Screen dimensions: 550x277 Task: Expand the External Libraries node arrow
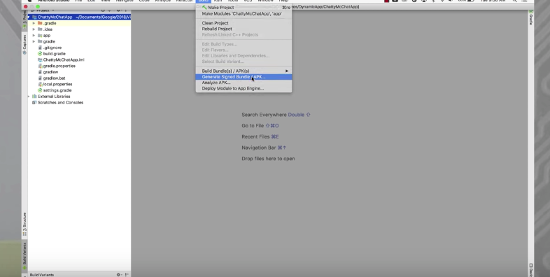pos(29,97)
